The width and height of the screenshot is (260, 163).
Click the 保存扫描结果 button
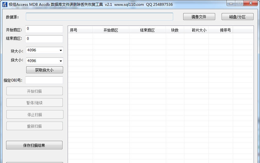pos(34,145)
